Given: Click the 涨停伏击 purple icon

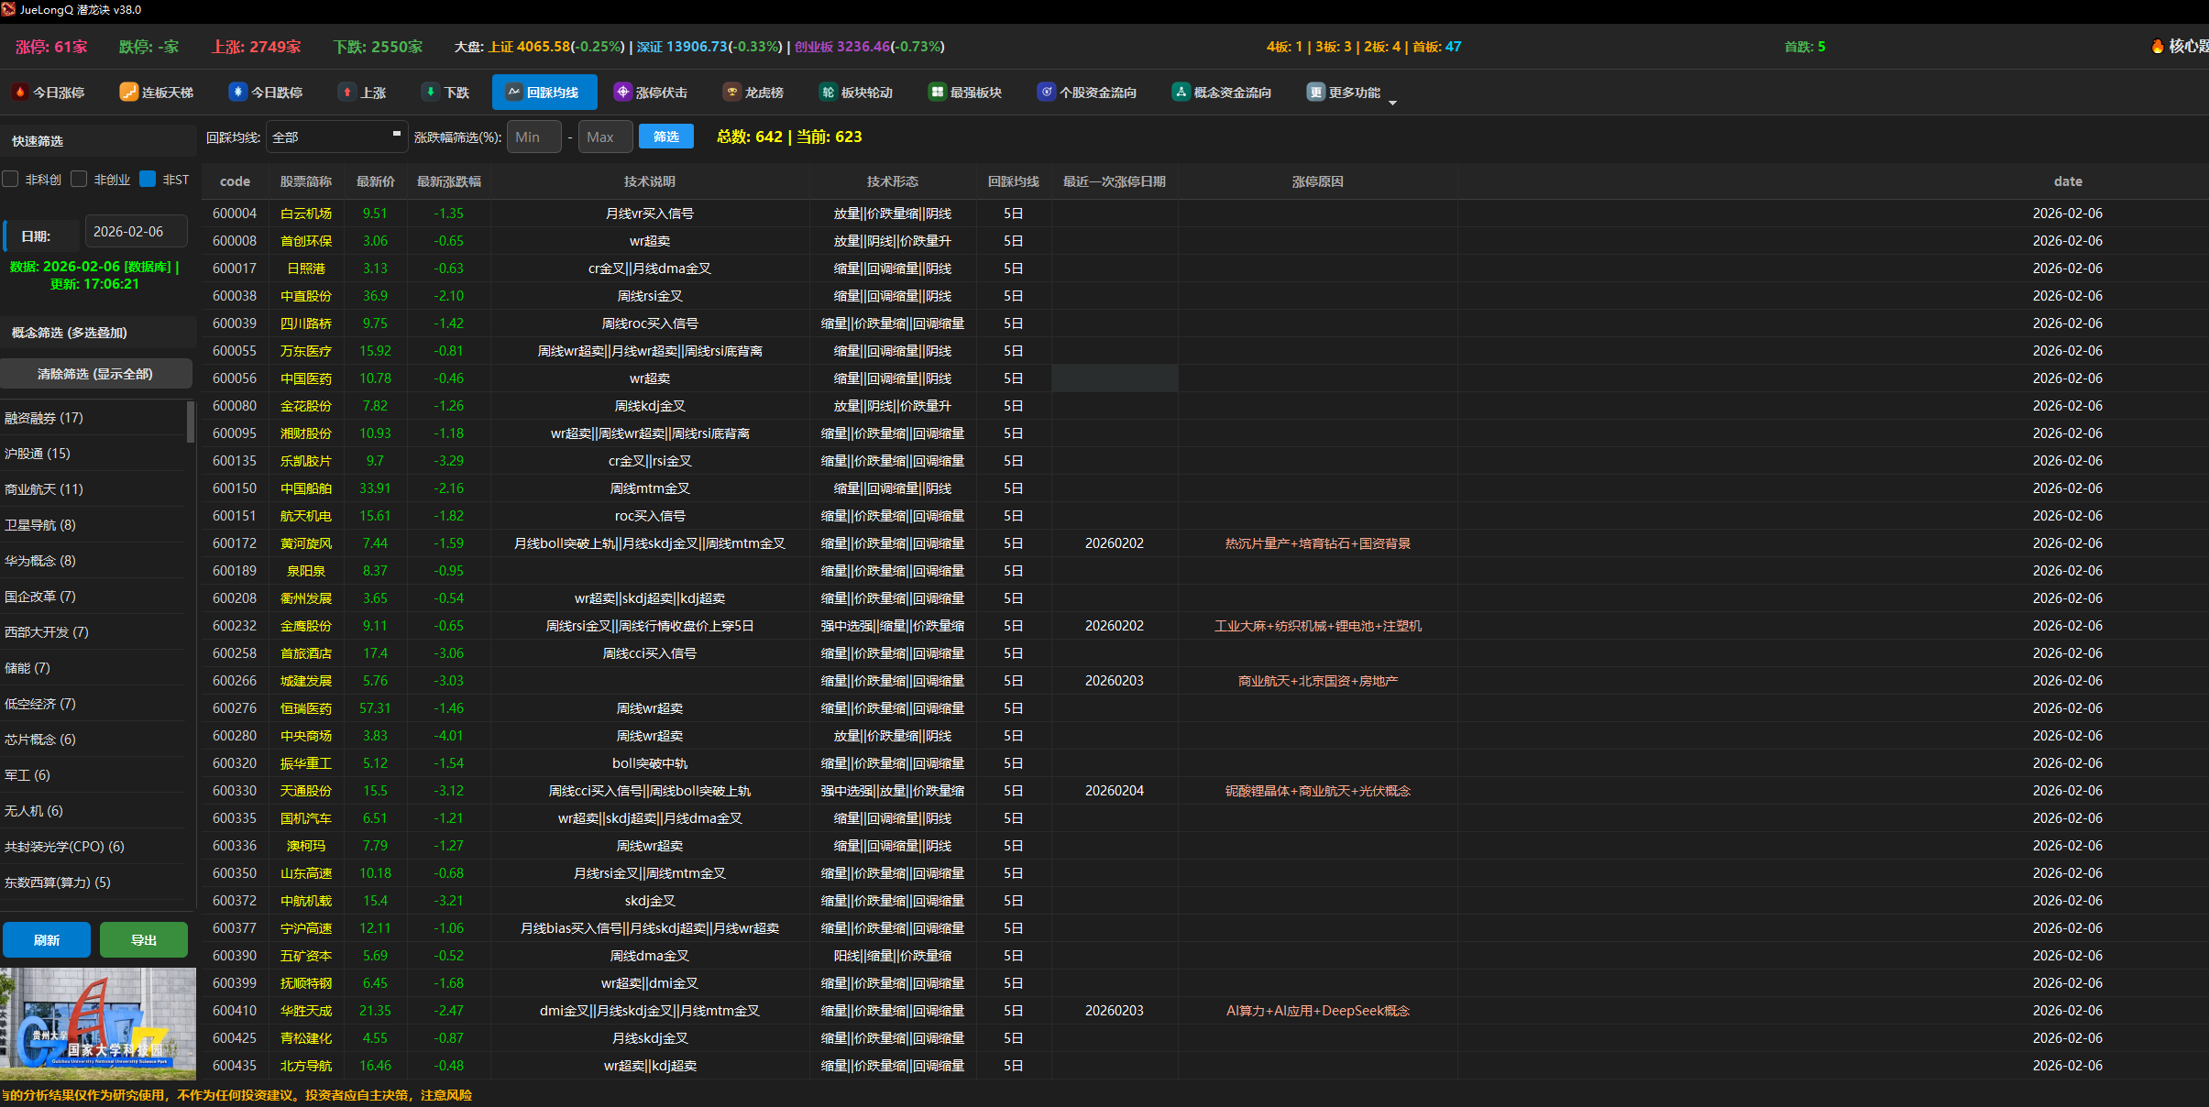Looking at the screenshot, I should [622, 93].
